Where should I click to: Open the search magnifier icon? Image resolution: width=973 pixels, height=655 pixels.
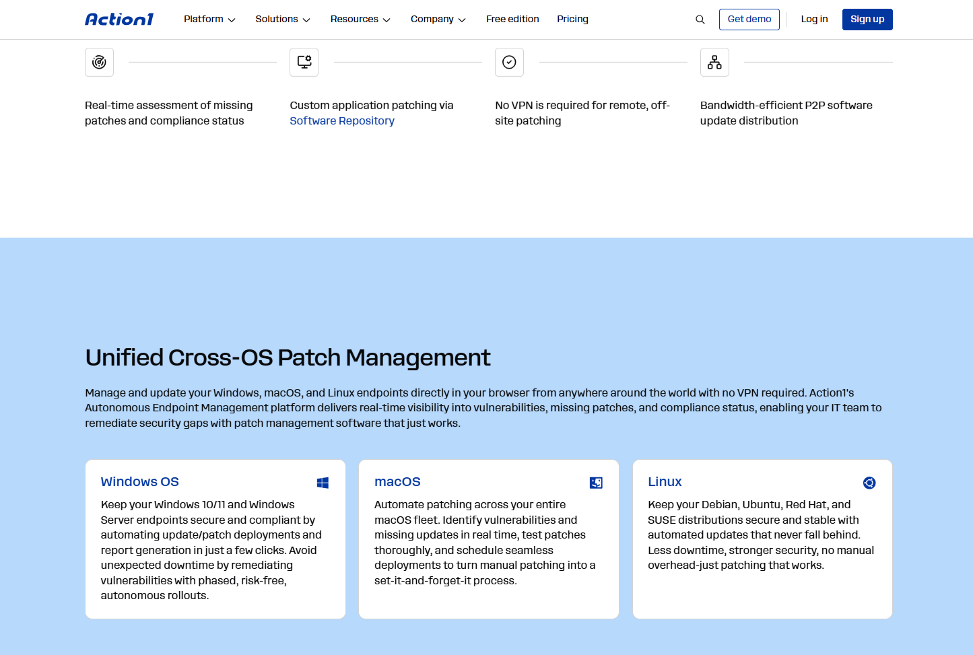(x=700, y=20)
